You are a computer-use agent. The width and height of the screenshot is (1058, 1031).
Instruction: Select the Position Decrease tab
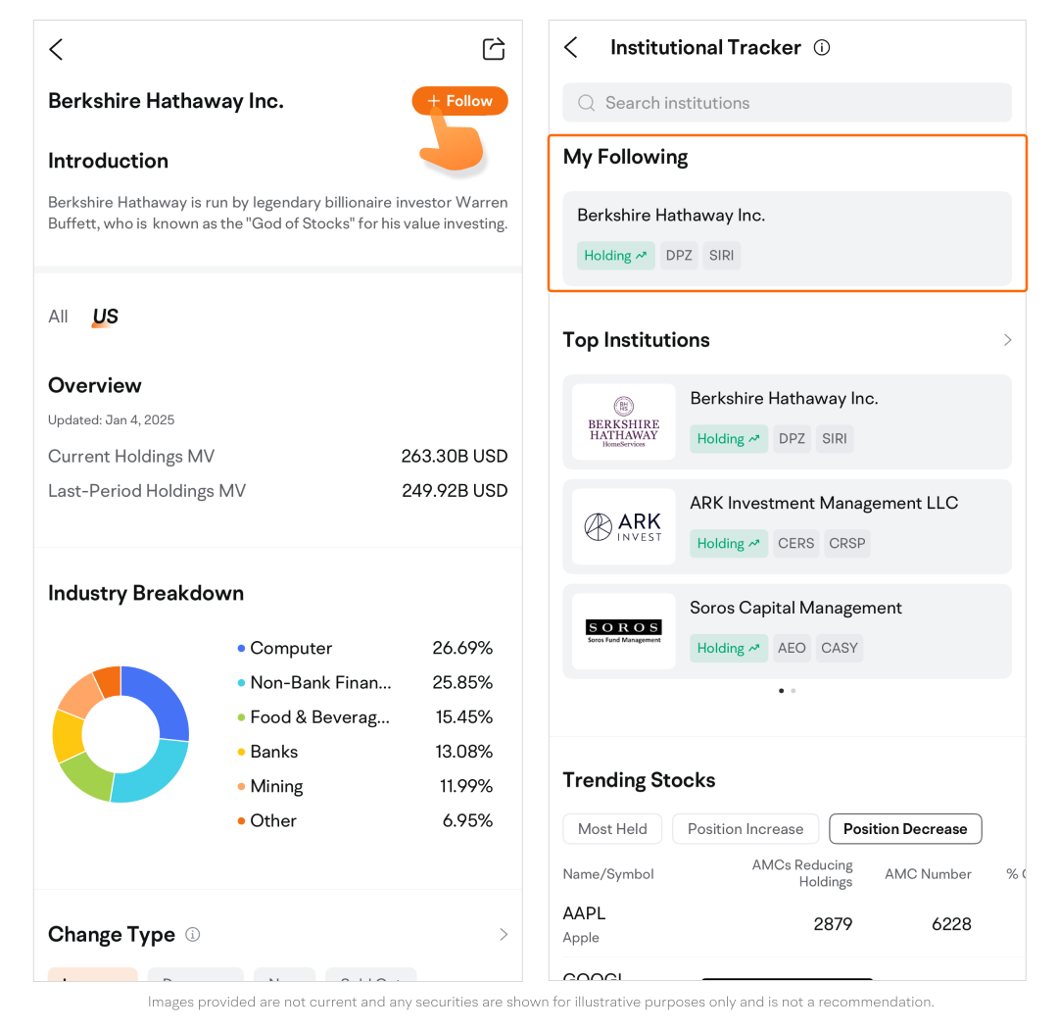905,828
